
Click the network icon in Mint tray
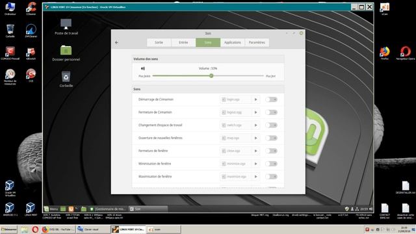357,209
